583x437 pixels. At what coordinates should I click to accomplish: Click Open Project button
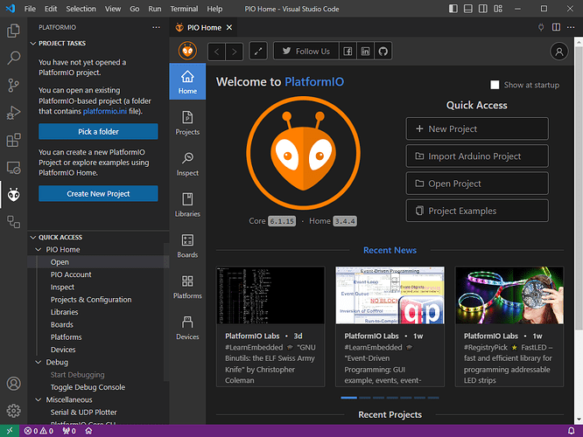pos(477,184)
